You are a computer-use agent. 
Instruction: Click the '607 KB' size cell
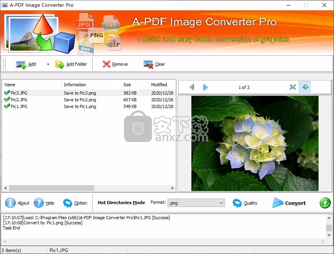(130, 100)
